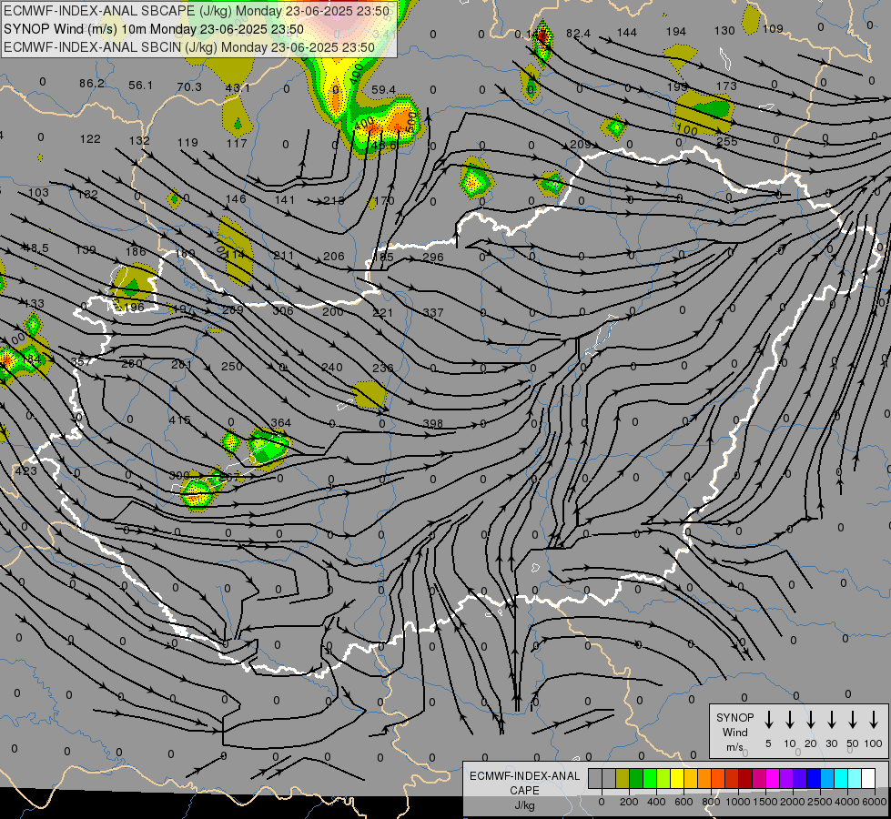Click the 255 value on the map

click(727, 142)
